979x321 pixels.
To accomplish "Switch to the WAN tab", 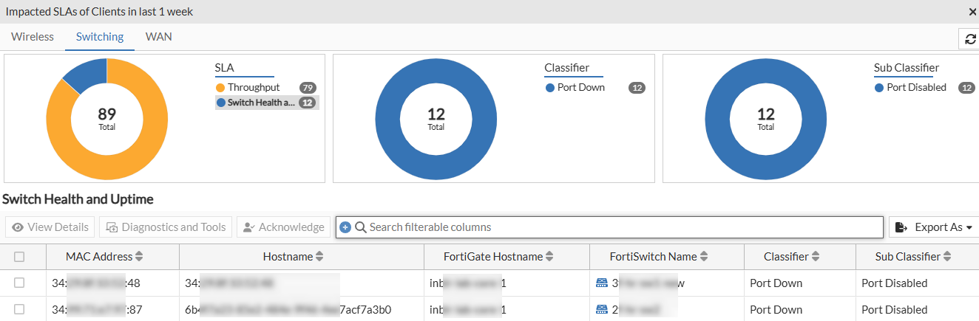I will pyautogui.click(x=158, y=36).
